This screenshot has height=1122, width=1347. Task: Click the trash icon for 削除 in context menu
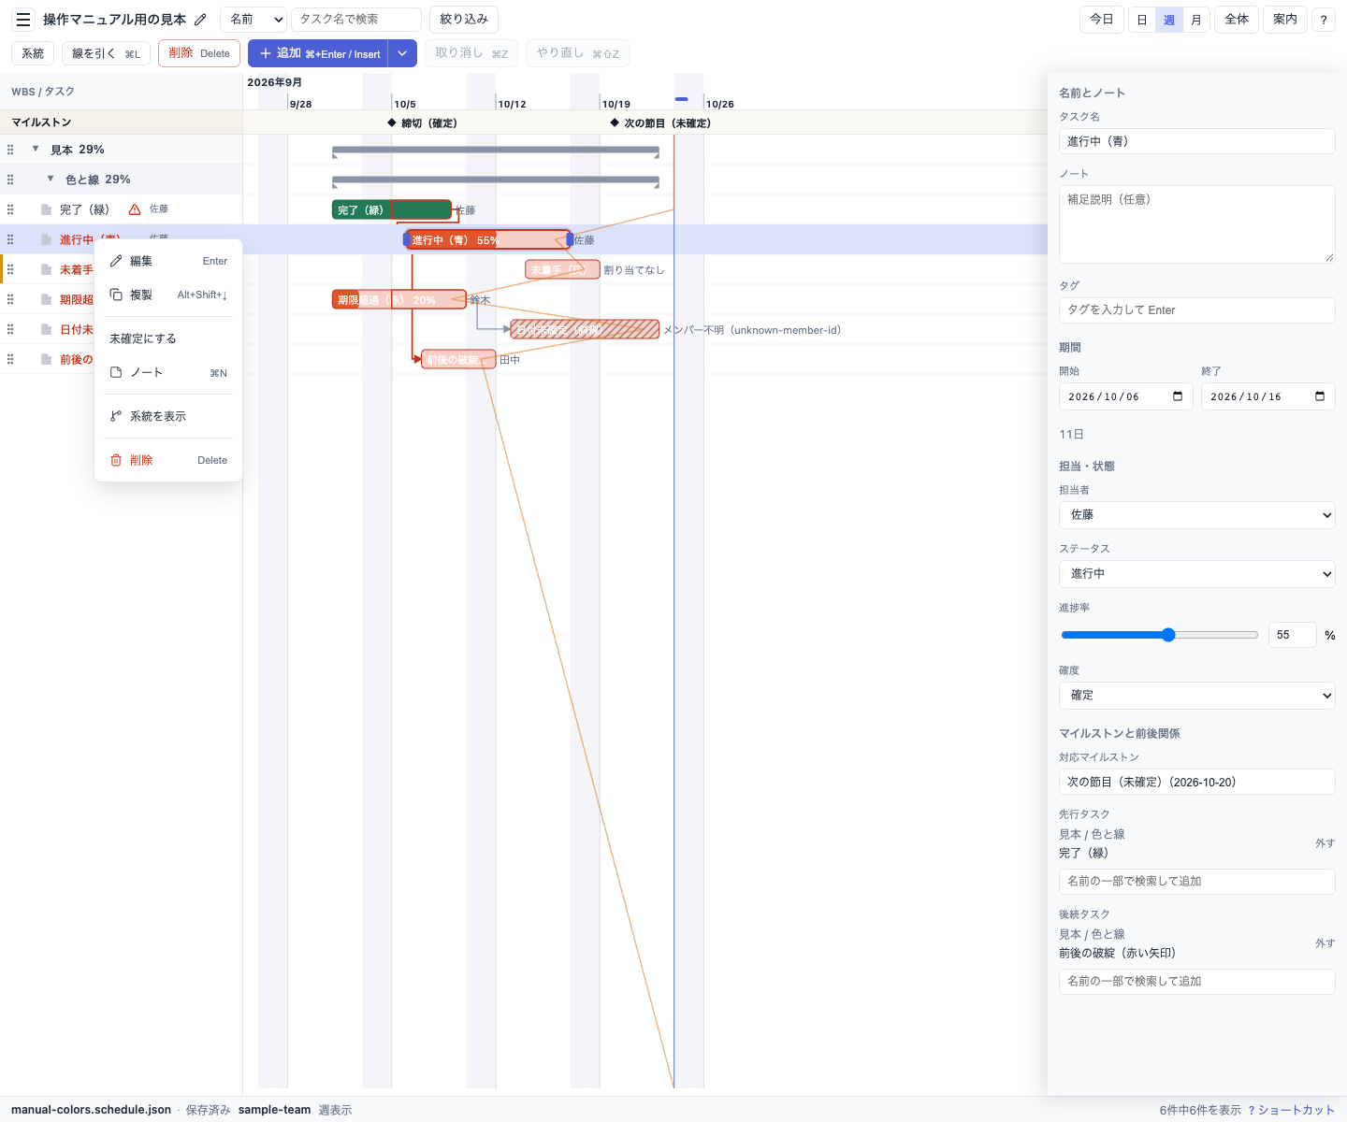(x=116, y=460)
